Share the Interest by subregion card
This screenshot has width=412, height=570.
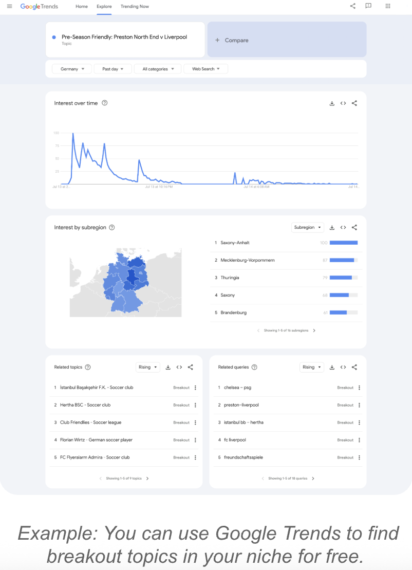[354, 227]
